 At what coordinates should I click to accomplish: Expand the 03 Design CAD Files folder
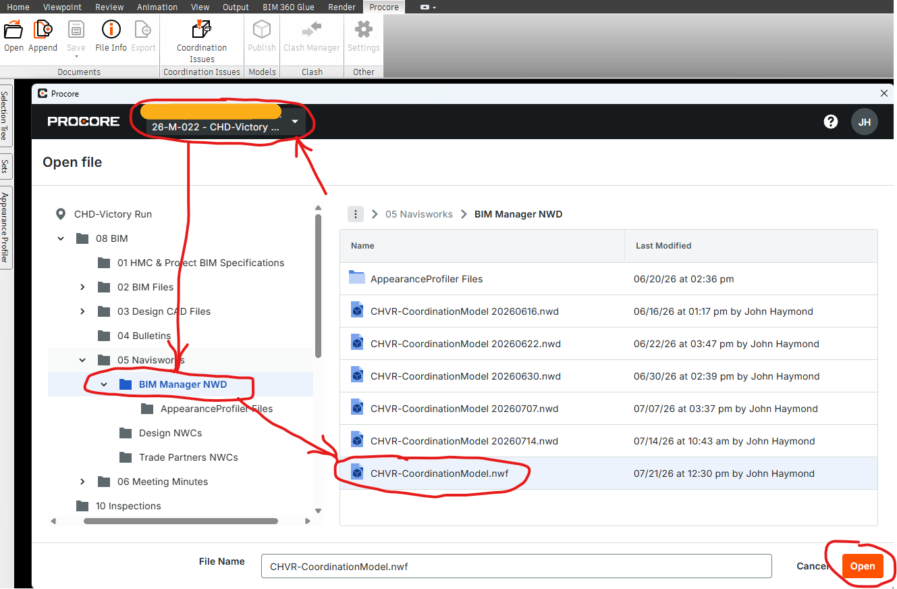click(82, 311)
